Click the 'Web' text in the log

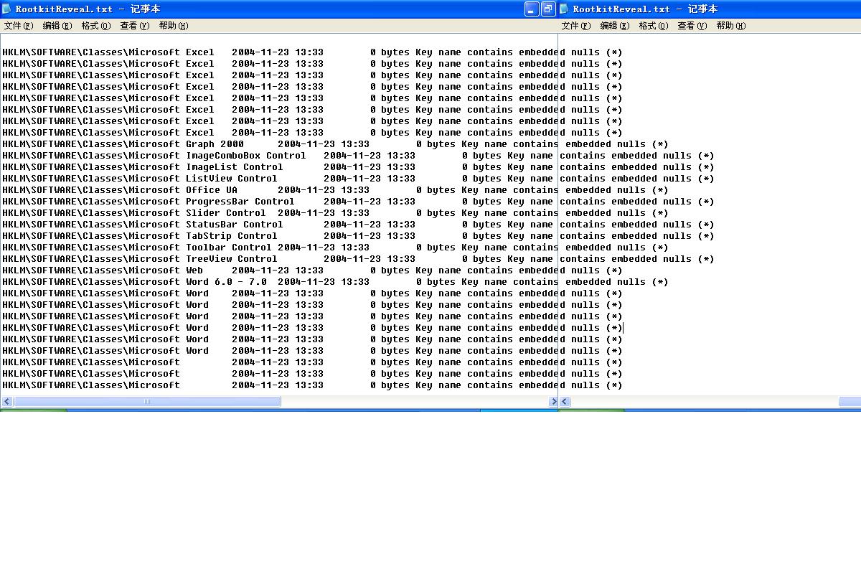tap(194, 270)
